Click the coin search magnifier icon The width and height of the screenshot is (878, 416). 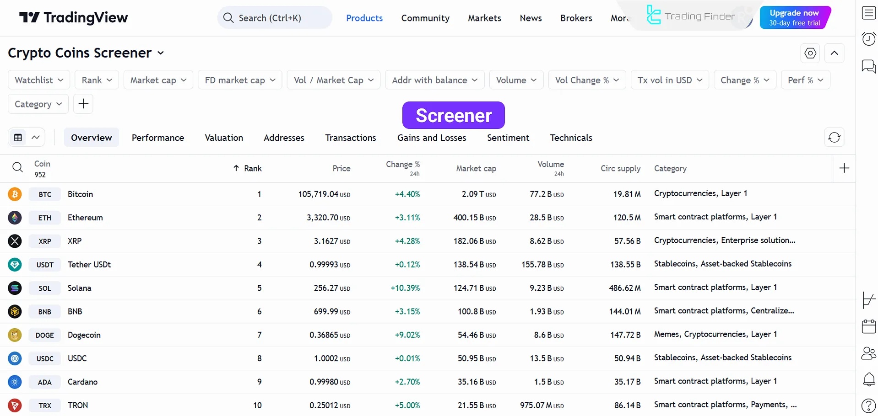(17, 167)
